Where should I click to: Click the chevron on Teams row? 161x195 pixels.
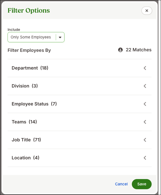[x=145, y=122]
